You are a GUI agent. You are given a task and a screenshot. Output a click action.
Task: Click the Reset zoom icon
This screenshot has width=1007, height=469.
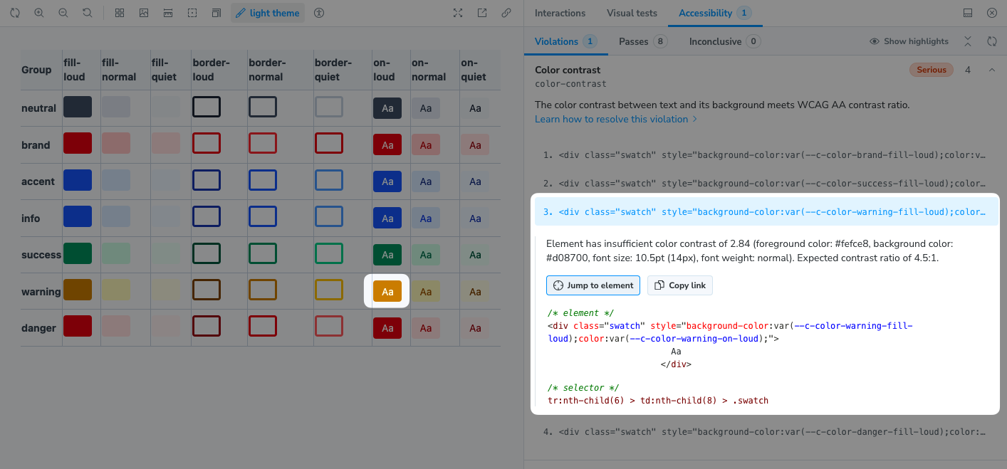[x=87, y=12]
